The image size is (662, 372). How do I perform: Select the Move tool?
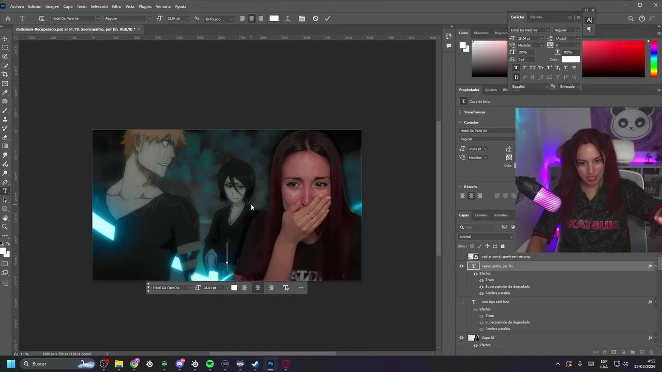click(5, 39)
